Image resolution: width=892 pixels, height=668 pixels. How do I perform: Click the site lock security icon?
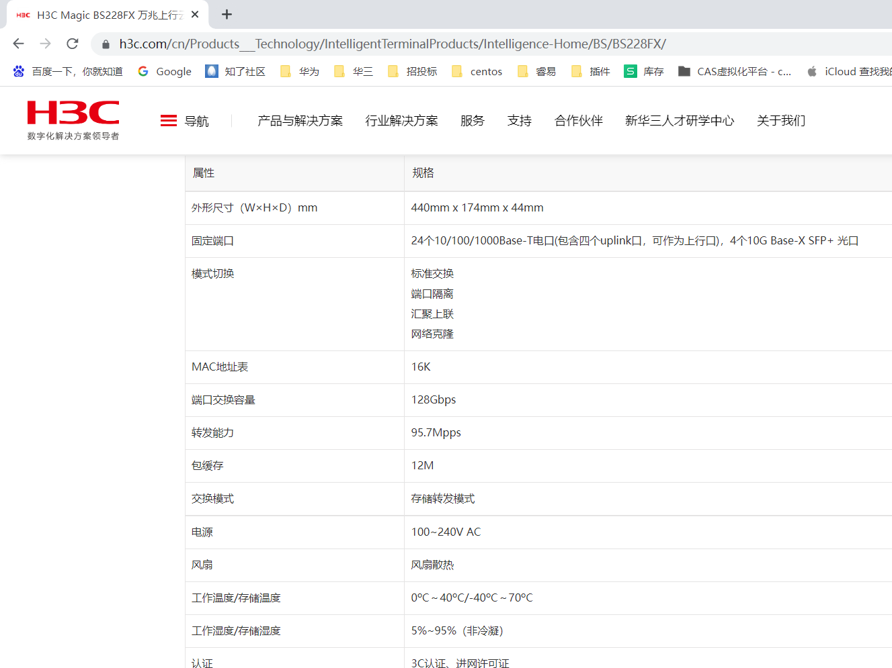click(x=106, y=44)
